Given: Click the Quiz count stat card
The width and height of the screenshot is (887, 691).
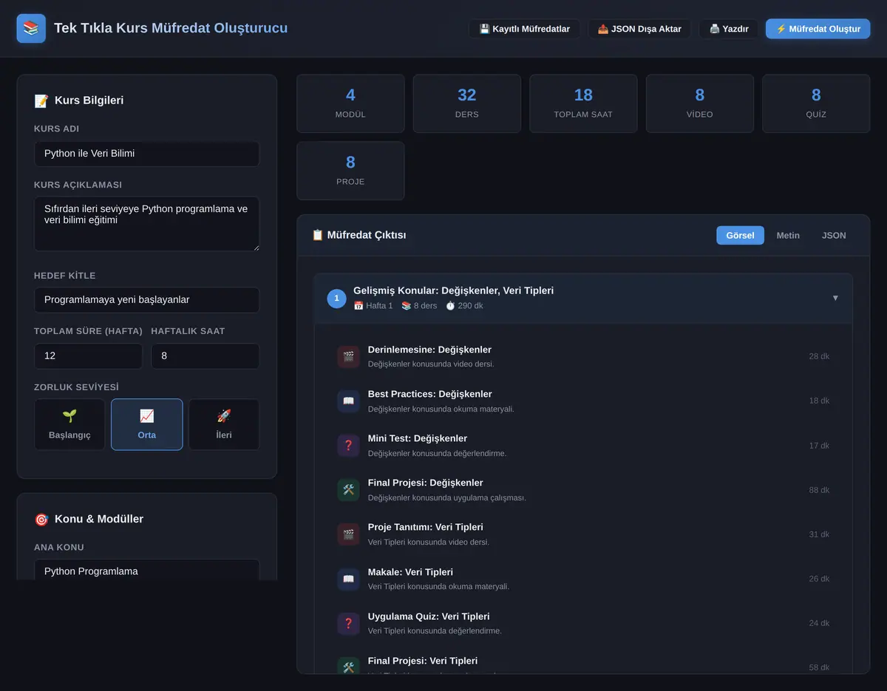Looking at the screenshot, I should pos(816,103).
